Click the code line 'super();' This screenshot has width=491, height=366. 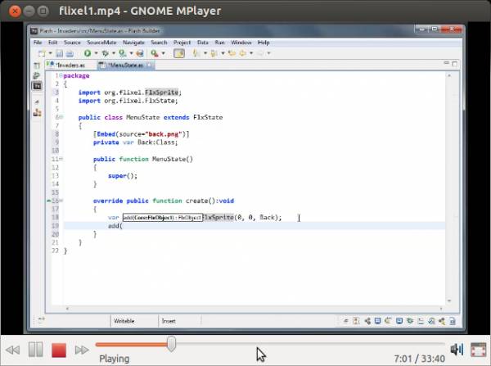123,176
